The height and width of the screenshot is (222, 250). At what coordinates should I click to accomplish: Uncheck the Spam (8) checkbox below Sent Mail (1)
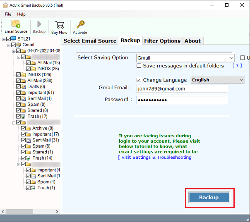click(18, 104)
